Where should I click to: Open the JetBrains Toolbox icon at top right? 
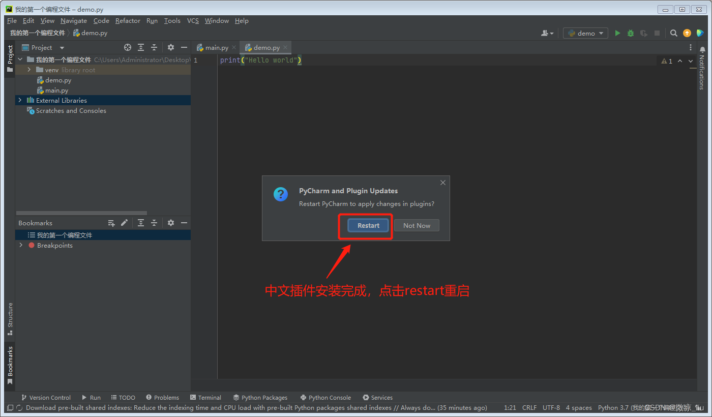point(700,33)
